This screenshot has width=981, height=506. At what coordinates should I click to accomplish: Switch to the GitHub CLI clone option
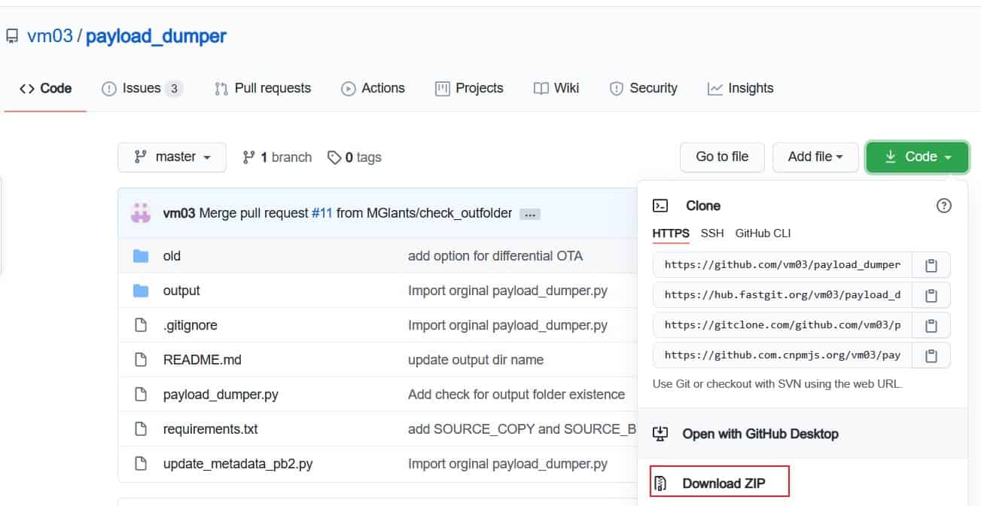763,233
